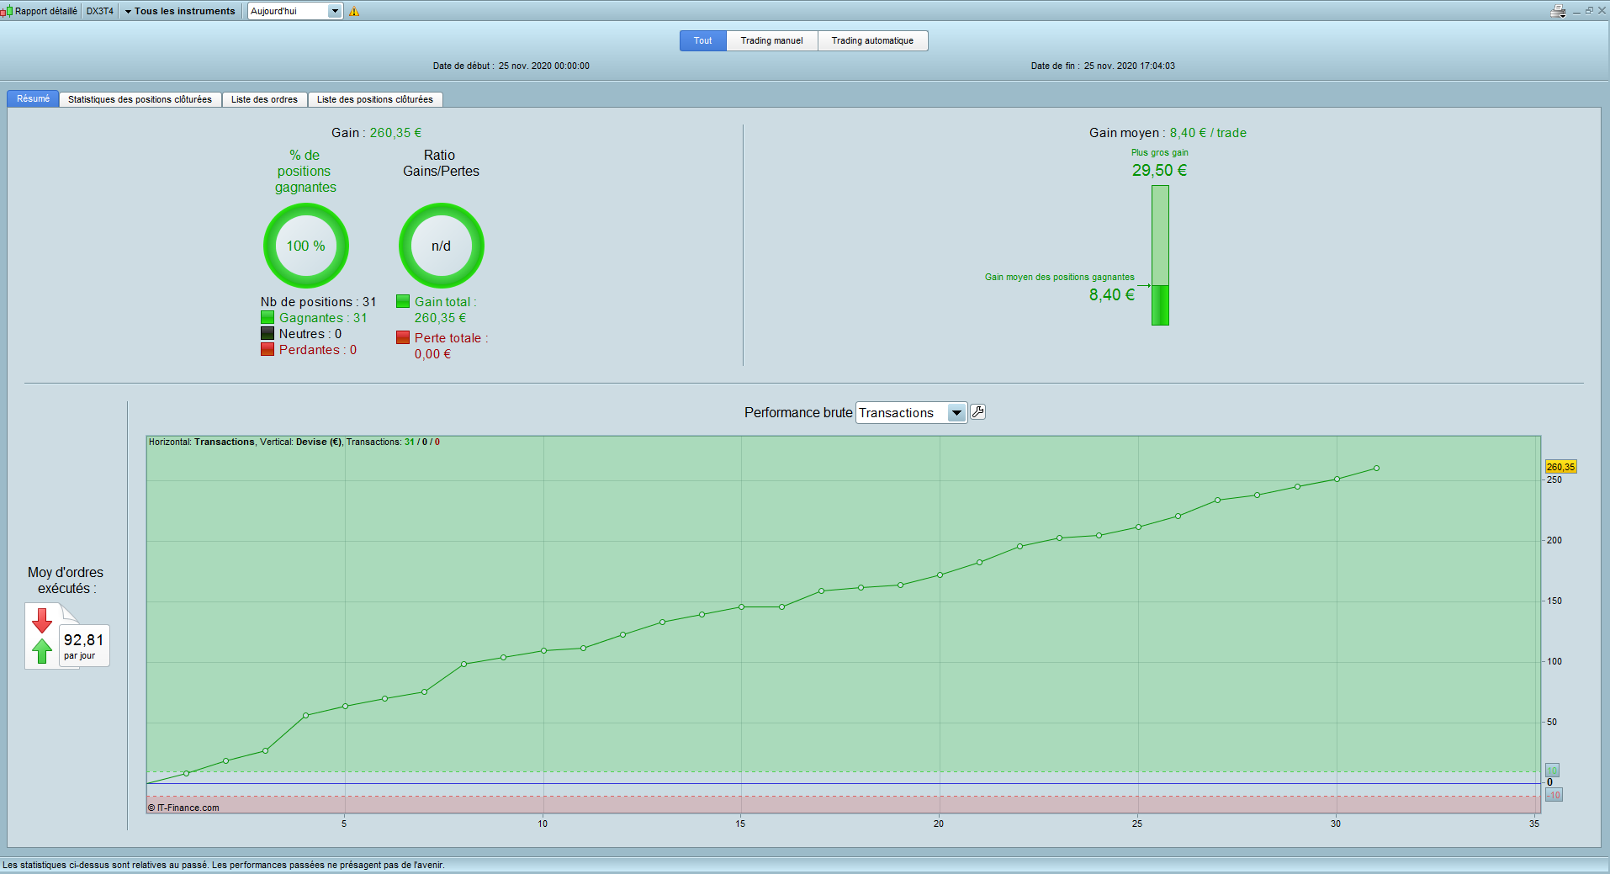This screenshot has width=1610, height=874.
Task: Click the green Gain total legend square
Action: coord(403,301)
